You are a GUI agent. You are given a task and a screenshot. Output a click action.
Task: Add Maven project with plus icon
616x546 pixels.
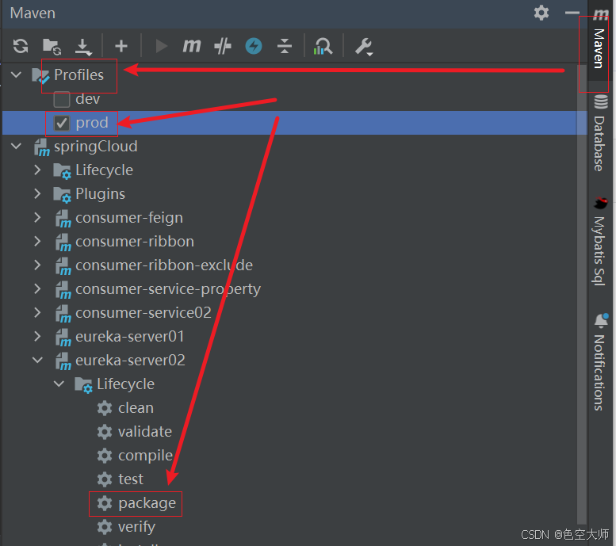[121, 46]
